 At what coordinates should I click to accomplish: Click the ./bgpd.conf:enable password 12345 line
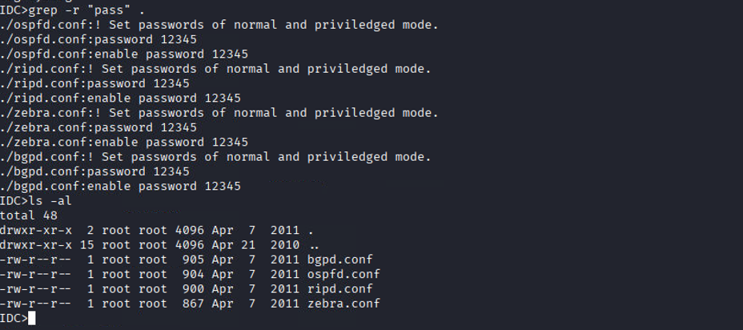(x=120, y=186)
